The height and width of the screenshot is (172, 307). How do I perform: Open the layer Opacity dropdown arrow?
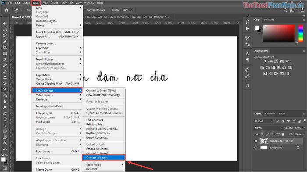[303, 128]
